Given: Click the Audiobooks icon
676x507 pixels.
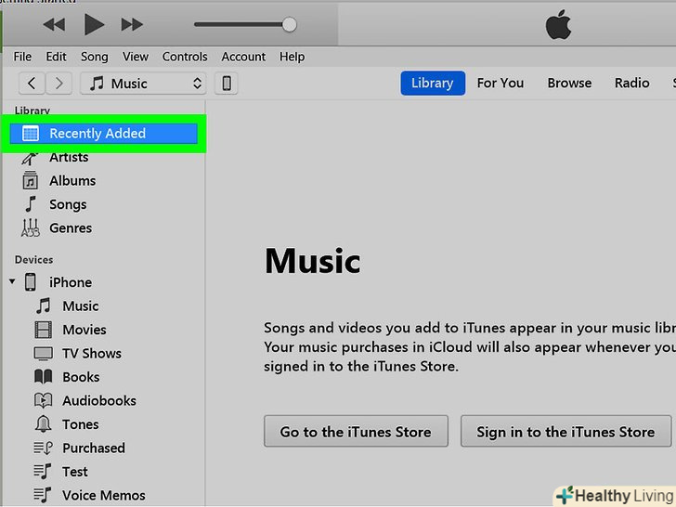Looking at the screenshot, I should click(43, 400).
